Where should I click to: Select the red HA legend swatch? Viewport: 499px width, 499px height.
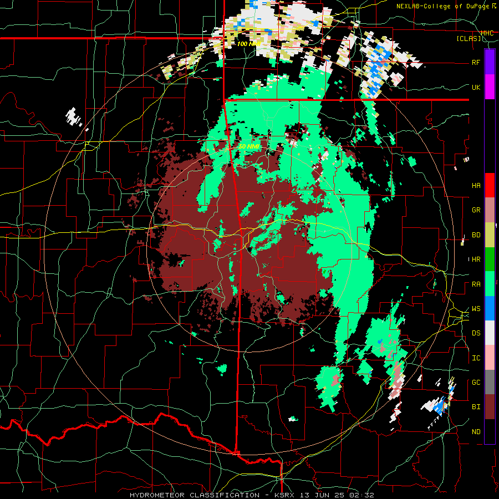pos(490,185)
